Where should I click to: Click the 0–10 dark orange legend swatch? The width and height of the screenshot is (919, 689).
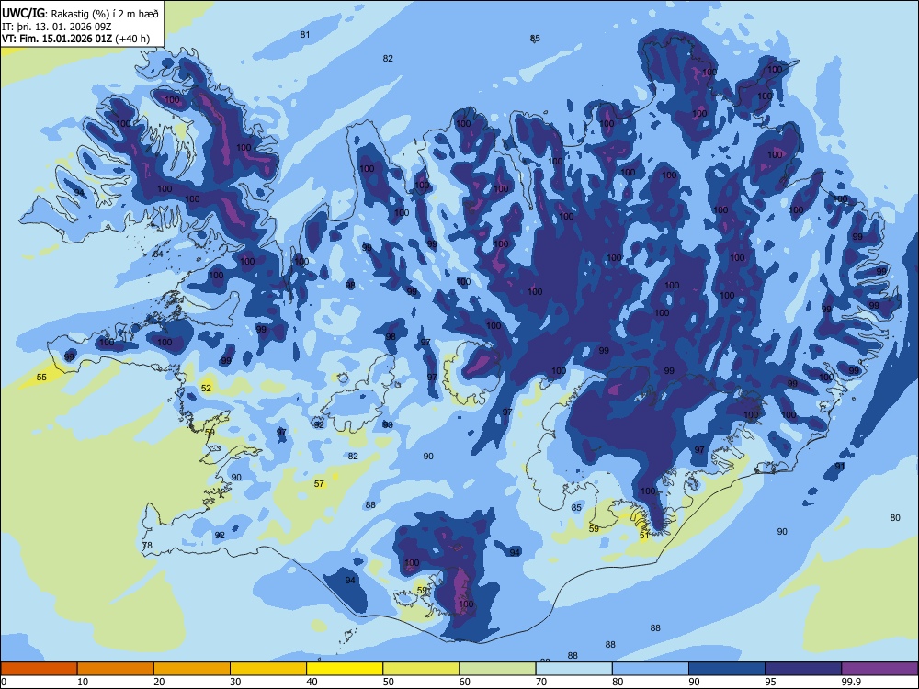[39, 669]
